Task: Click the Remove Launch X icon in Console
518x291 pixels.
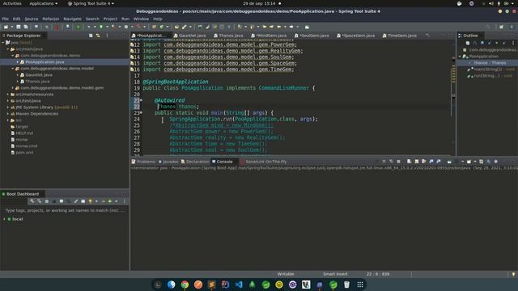Action: [x=384, y=162]
